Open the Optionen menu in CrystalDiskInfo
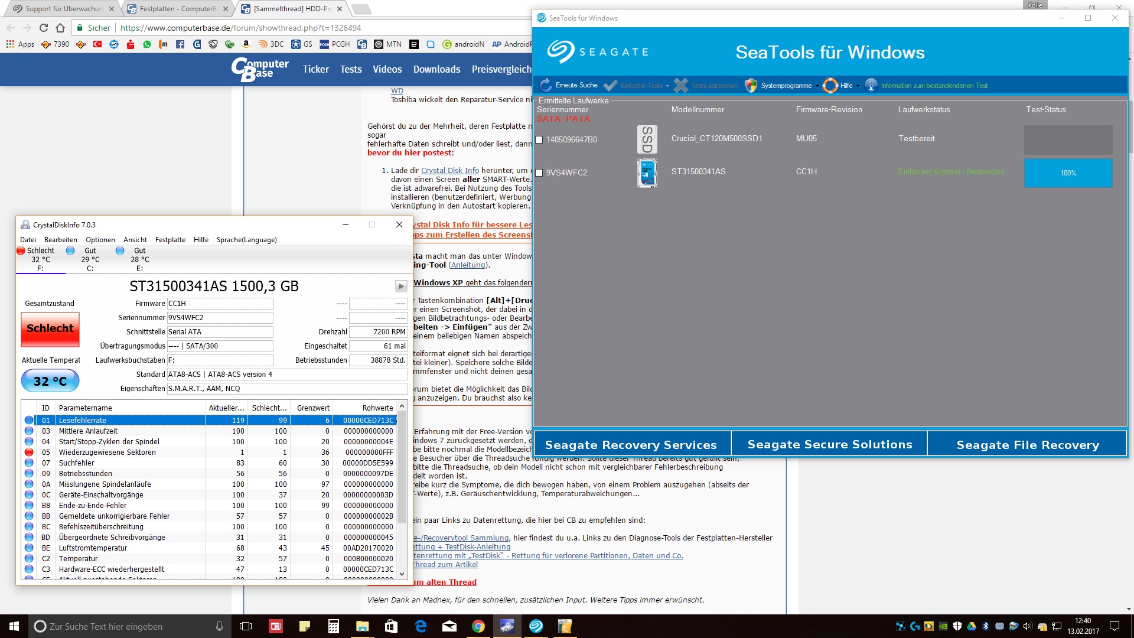The height and width of the screenshot is (638, 1134). point(100,240)
